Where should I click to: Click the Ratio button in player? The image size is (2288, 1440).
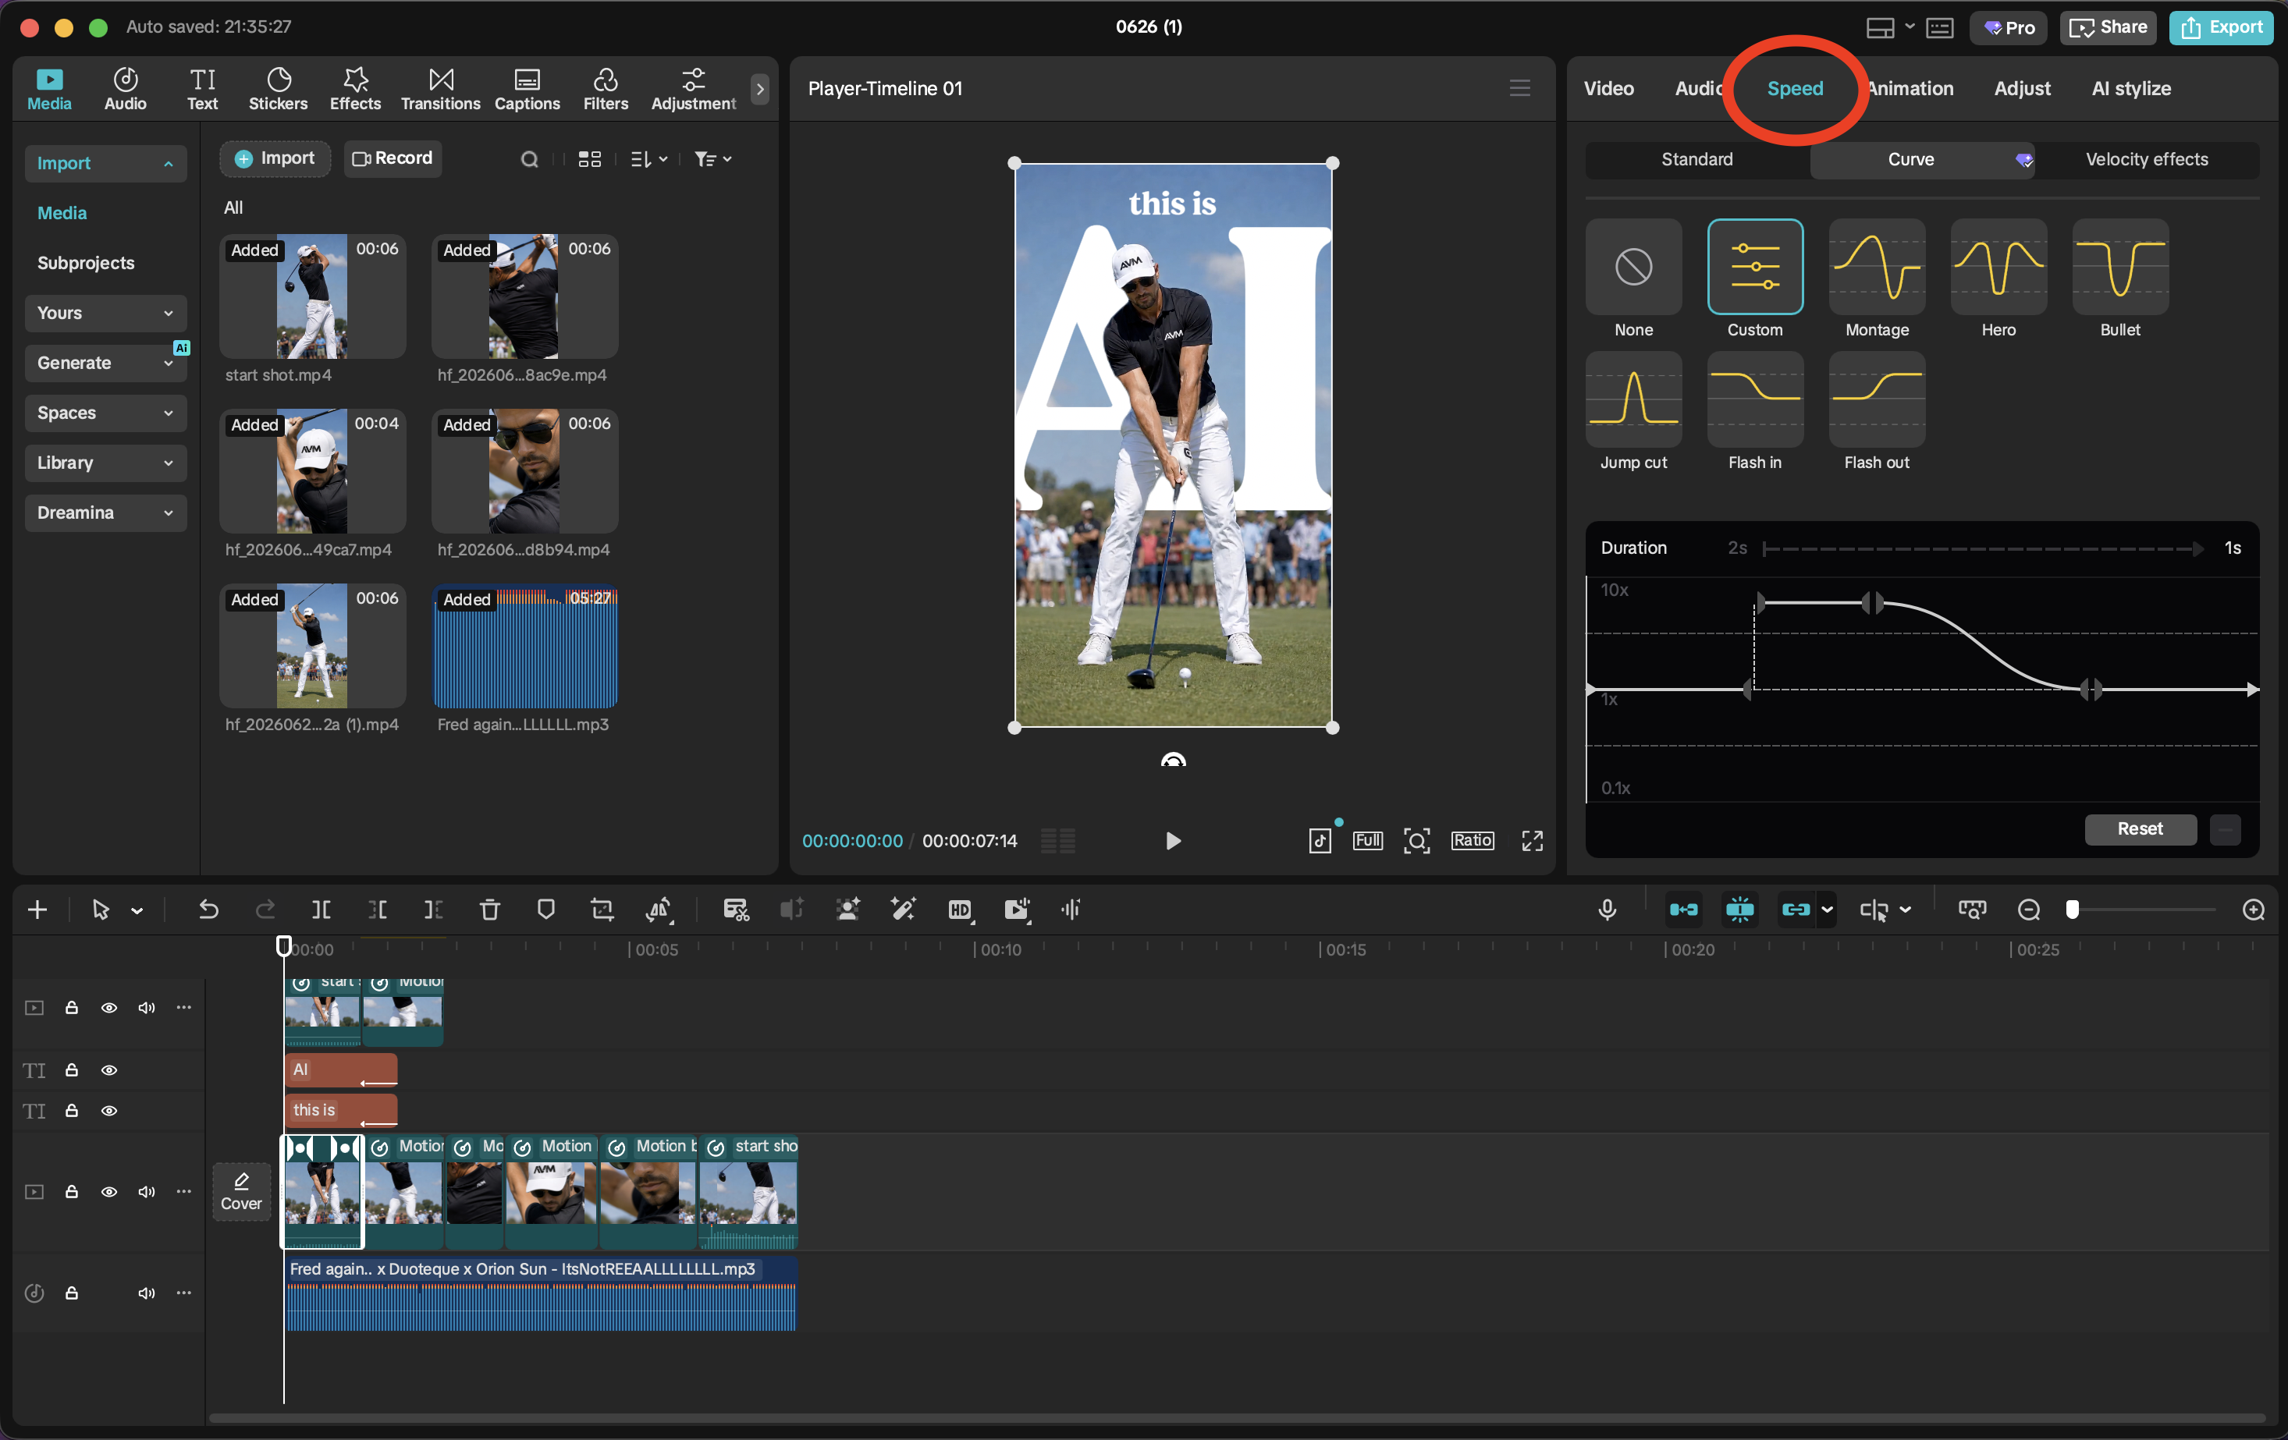coord(1472,841)
